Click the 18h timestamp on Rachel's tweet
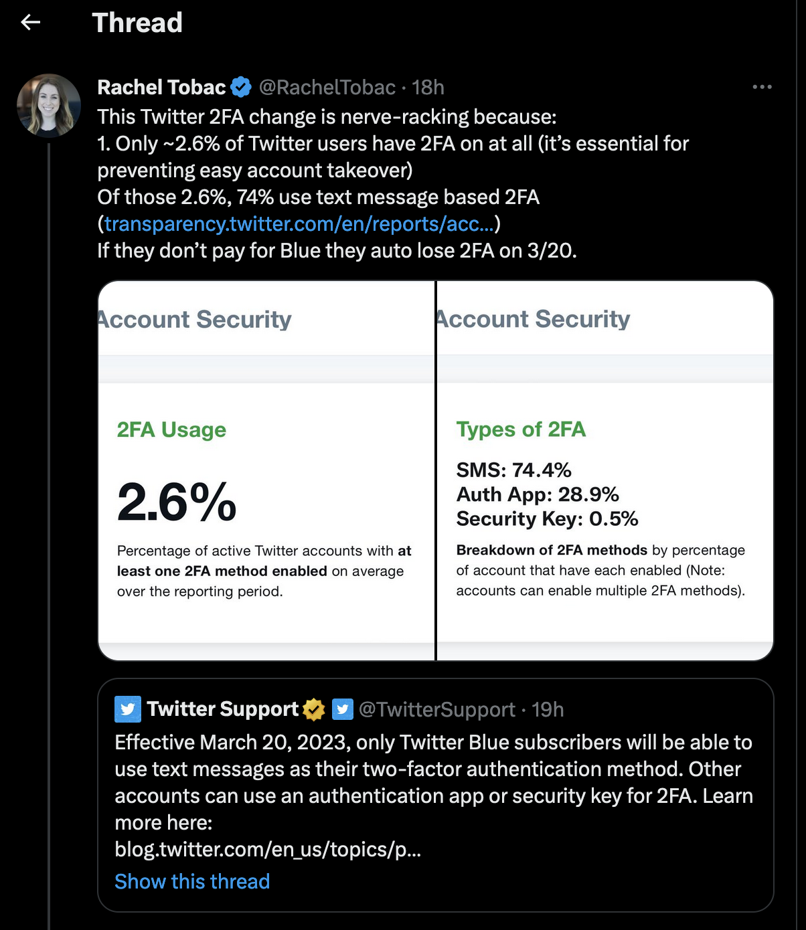Viewport: 806px width, 930px height. (x=427, y=88)
